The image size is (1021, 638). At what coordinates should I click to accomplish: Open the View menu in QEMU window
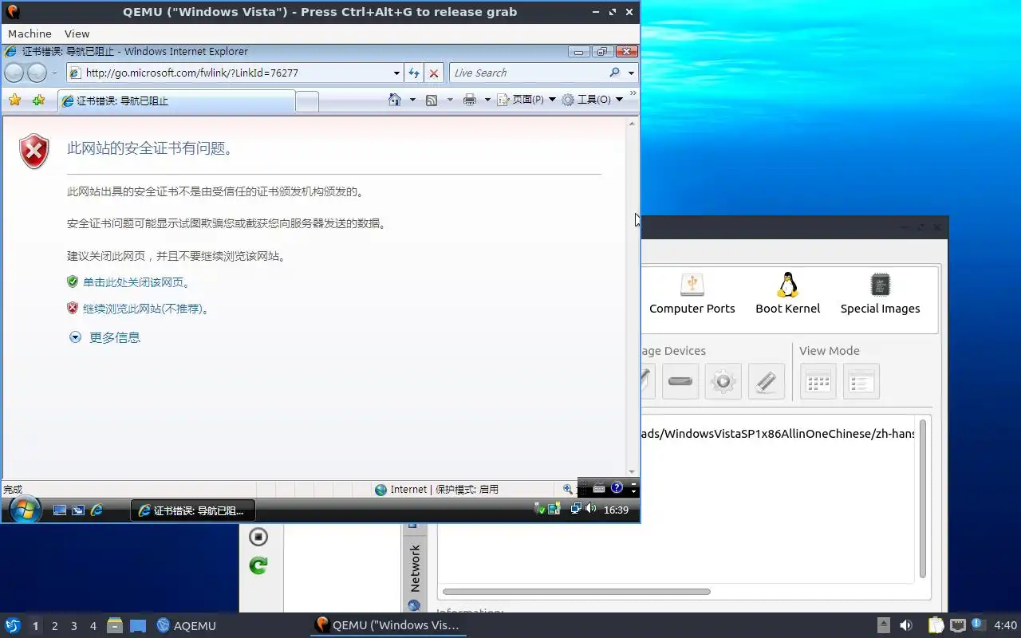tap(77, 33)
